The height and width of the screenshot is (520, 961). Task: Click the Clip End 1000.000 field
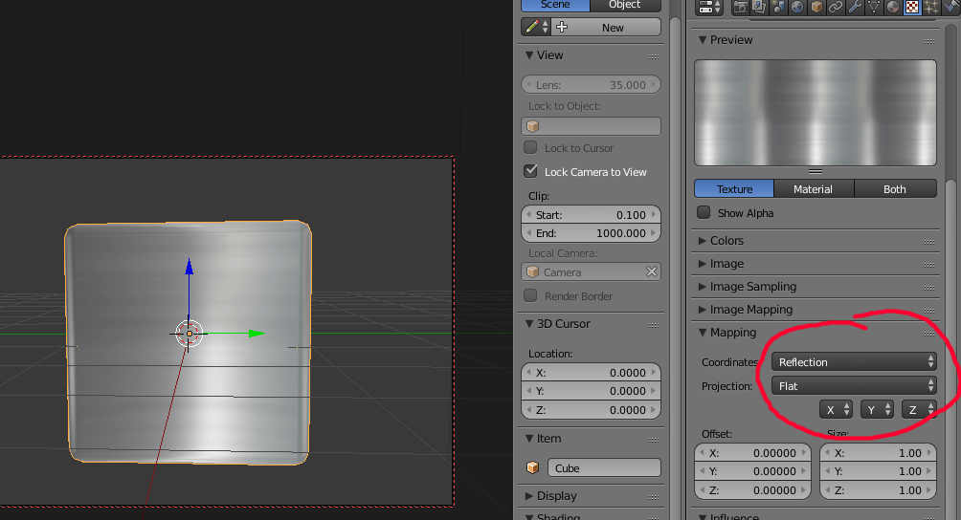(591, 233)
